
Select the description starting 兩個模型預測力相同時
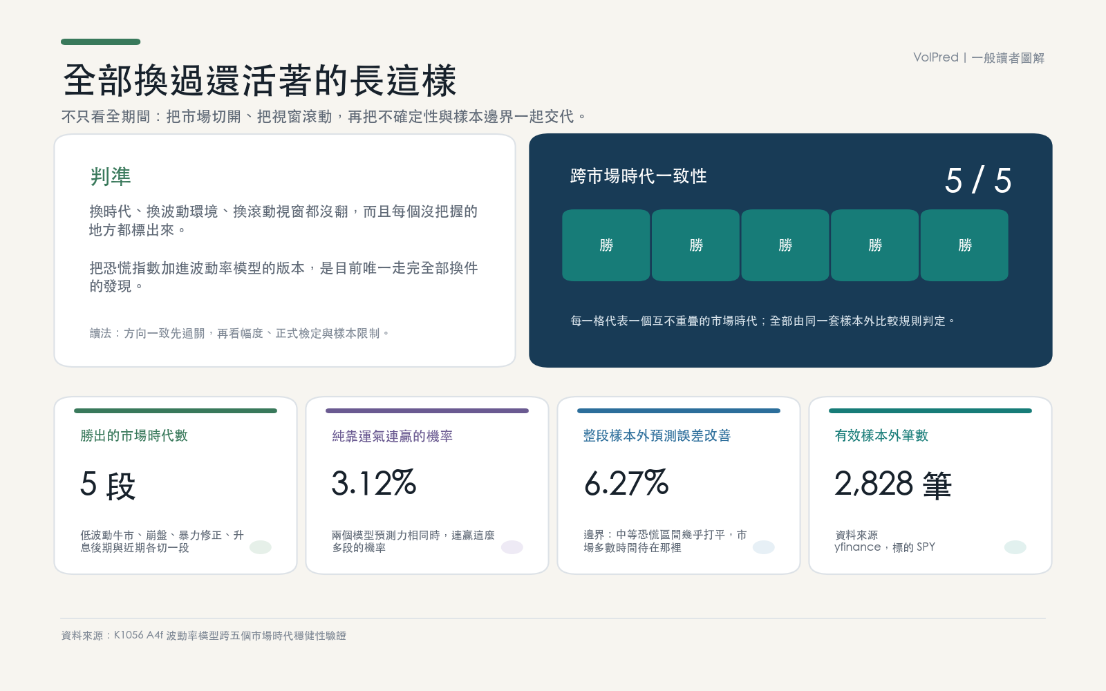(x=413, y=541)
